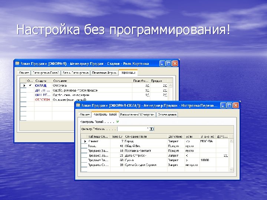This screenshot has height=200, width=267.
Task: Switch to Расширенный Контроль tab
Action: (x=137, y=114)
